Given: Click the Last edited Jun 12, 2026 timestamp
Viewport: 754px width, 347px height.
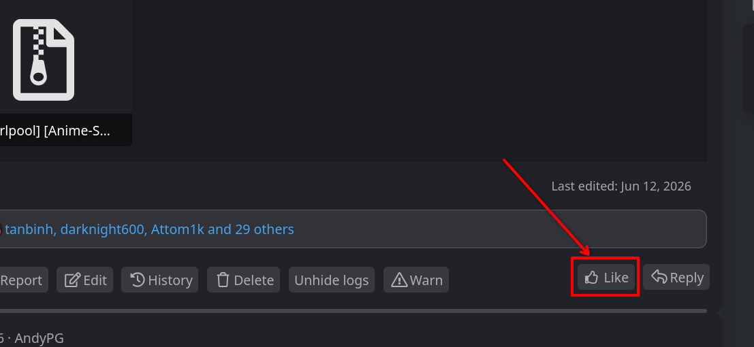Looking at the screenshot, I should coord(621,186).
